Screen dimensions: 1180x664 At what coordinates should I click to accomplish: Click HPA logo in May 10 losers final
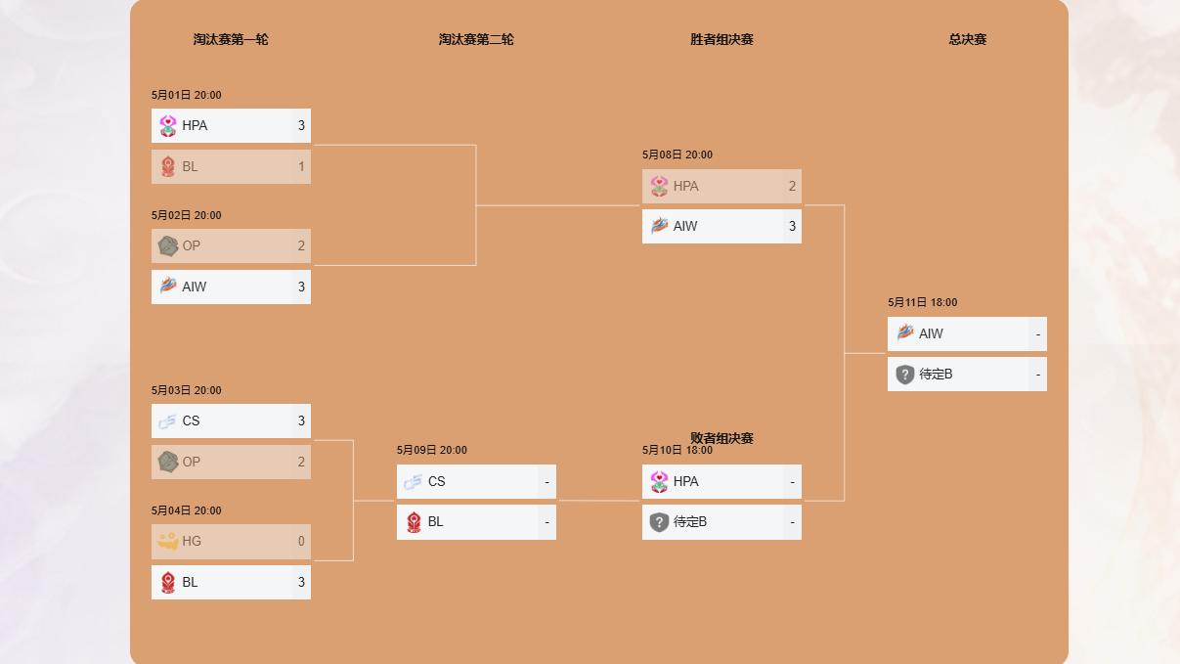(660, 481)
